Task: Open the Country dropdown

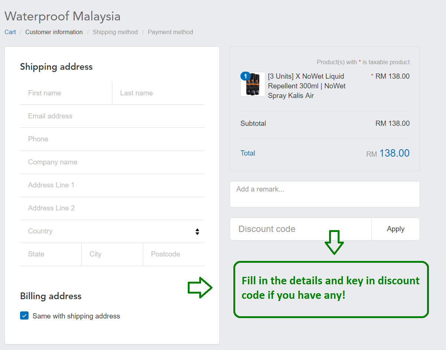Action: [112, 231]
